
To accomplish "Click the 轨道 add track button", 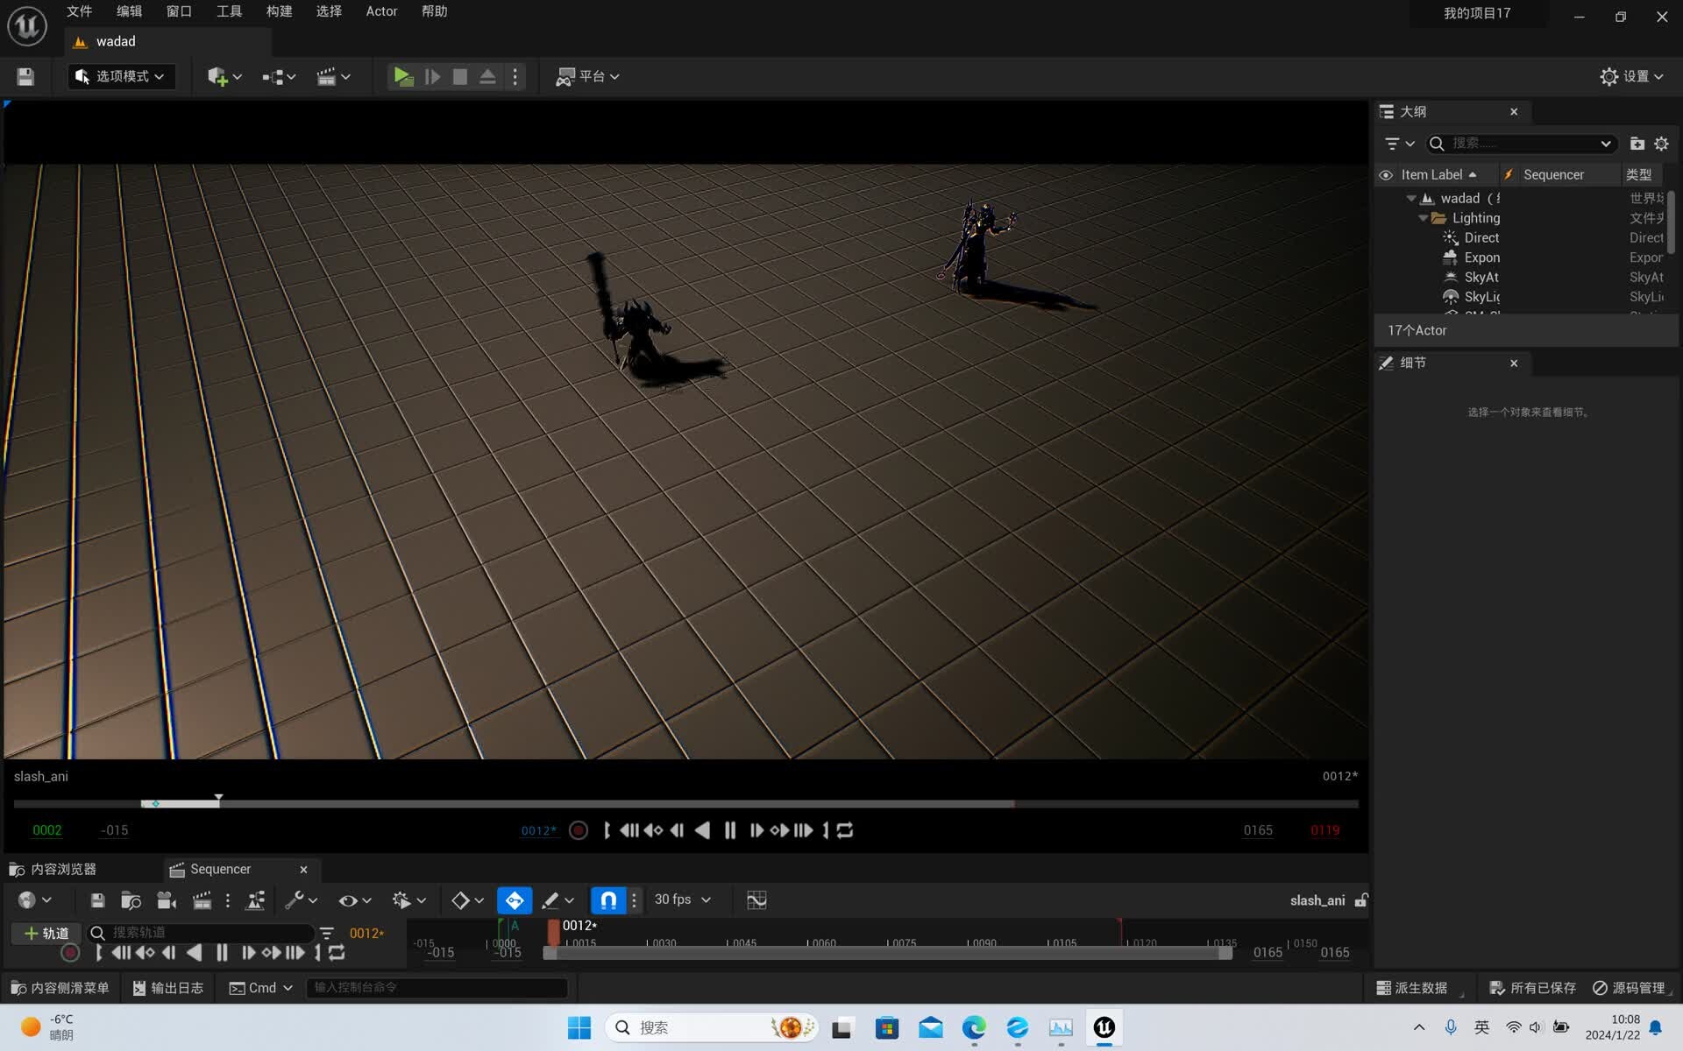I will 46,933.
